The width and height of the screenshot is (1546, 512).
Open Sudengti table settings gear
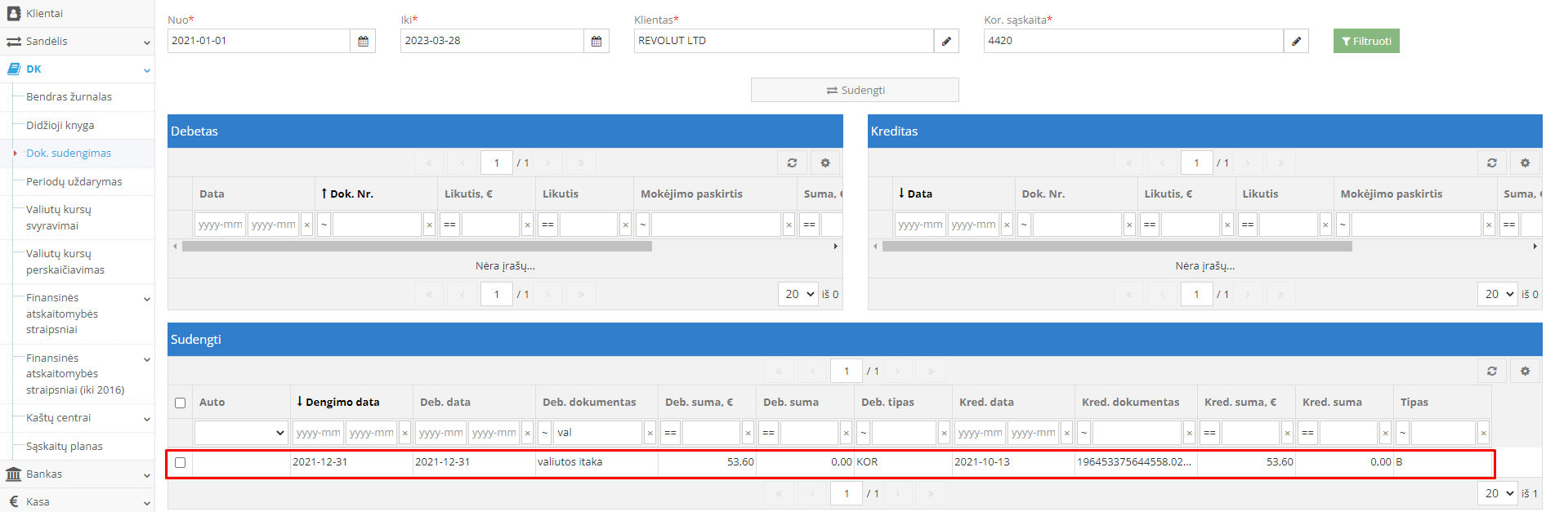1525,372
